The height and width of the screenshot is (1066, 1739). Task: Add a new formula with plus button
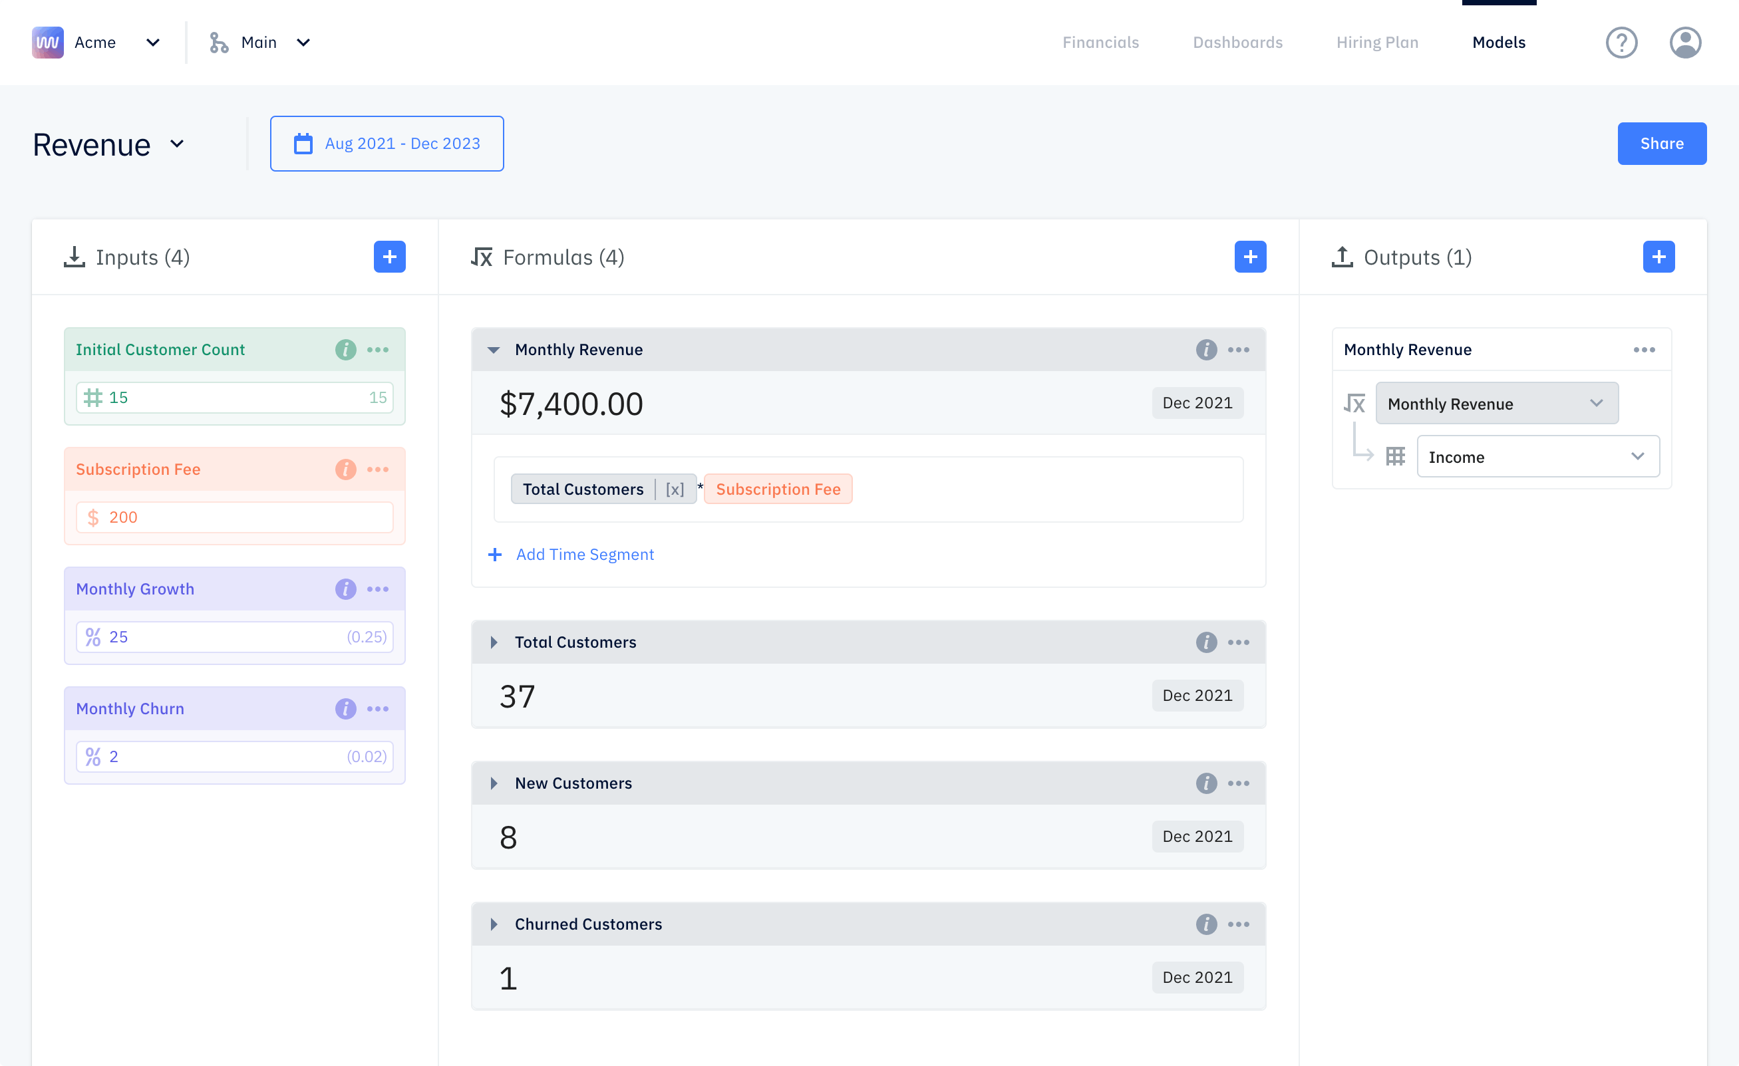[1250, 257]
